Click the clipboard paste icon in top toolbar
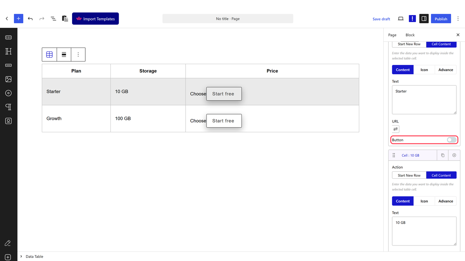465x261 pixels. [65, 19]
